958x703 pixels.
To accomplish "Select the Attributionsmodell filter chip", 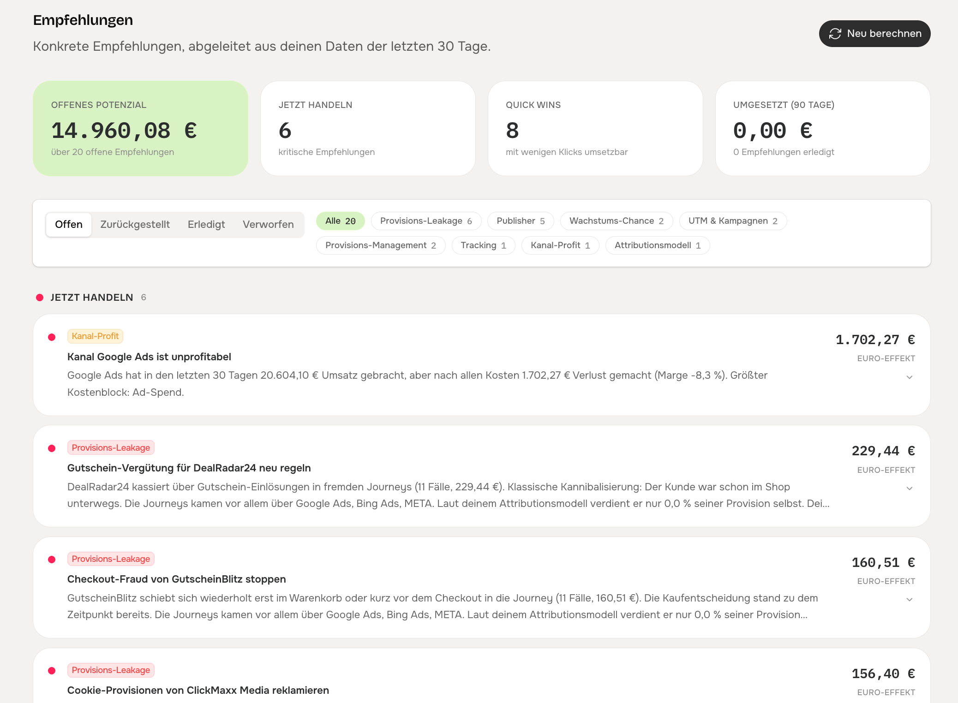I will [657, 245].
